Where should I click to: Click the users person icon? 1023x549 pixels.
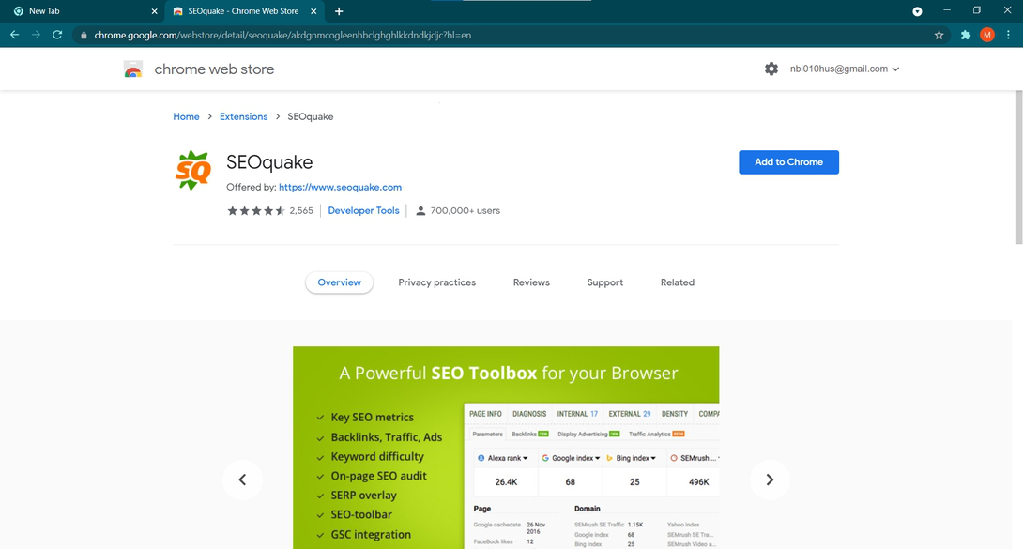420,210
